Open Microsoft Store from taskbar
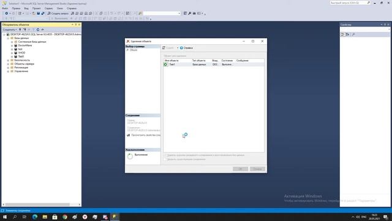The width and height of the screenshot is (392, 221). [55, 217]
